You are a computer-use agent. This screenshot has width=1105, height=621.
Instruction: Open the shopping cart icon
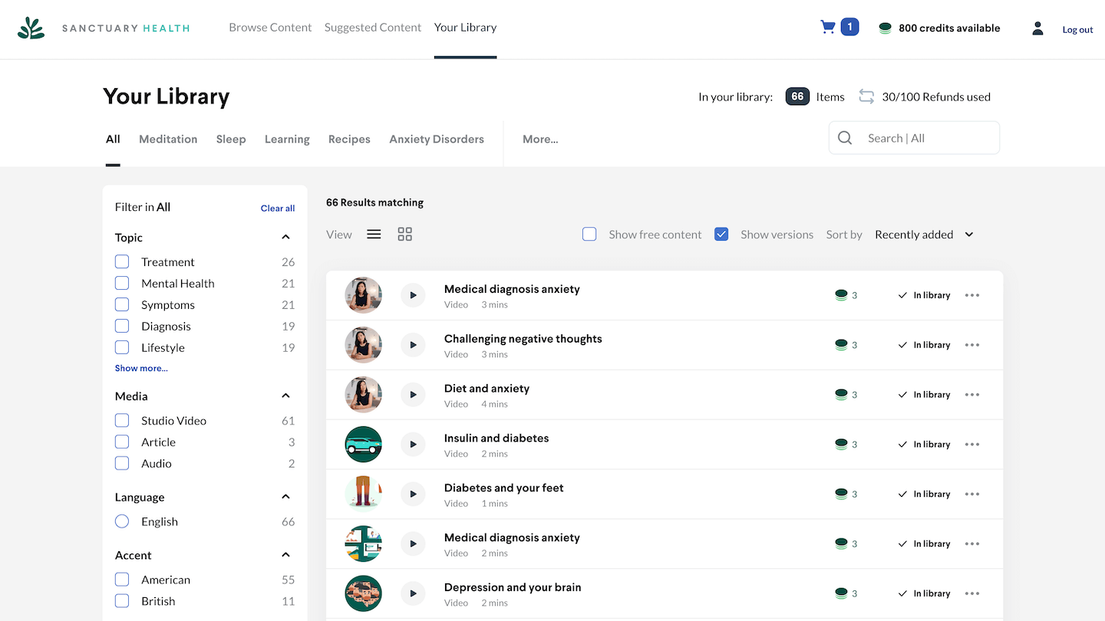[828, 28]
